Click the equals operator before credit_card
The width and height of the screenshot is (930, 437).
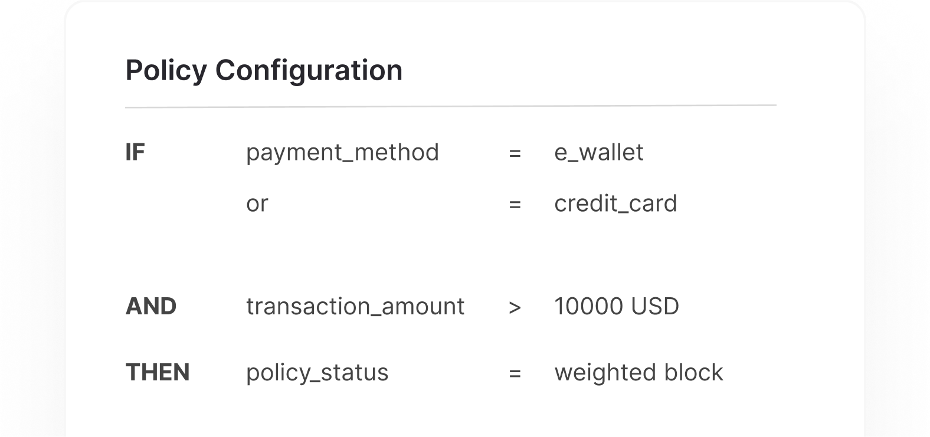pos(515,205)
